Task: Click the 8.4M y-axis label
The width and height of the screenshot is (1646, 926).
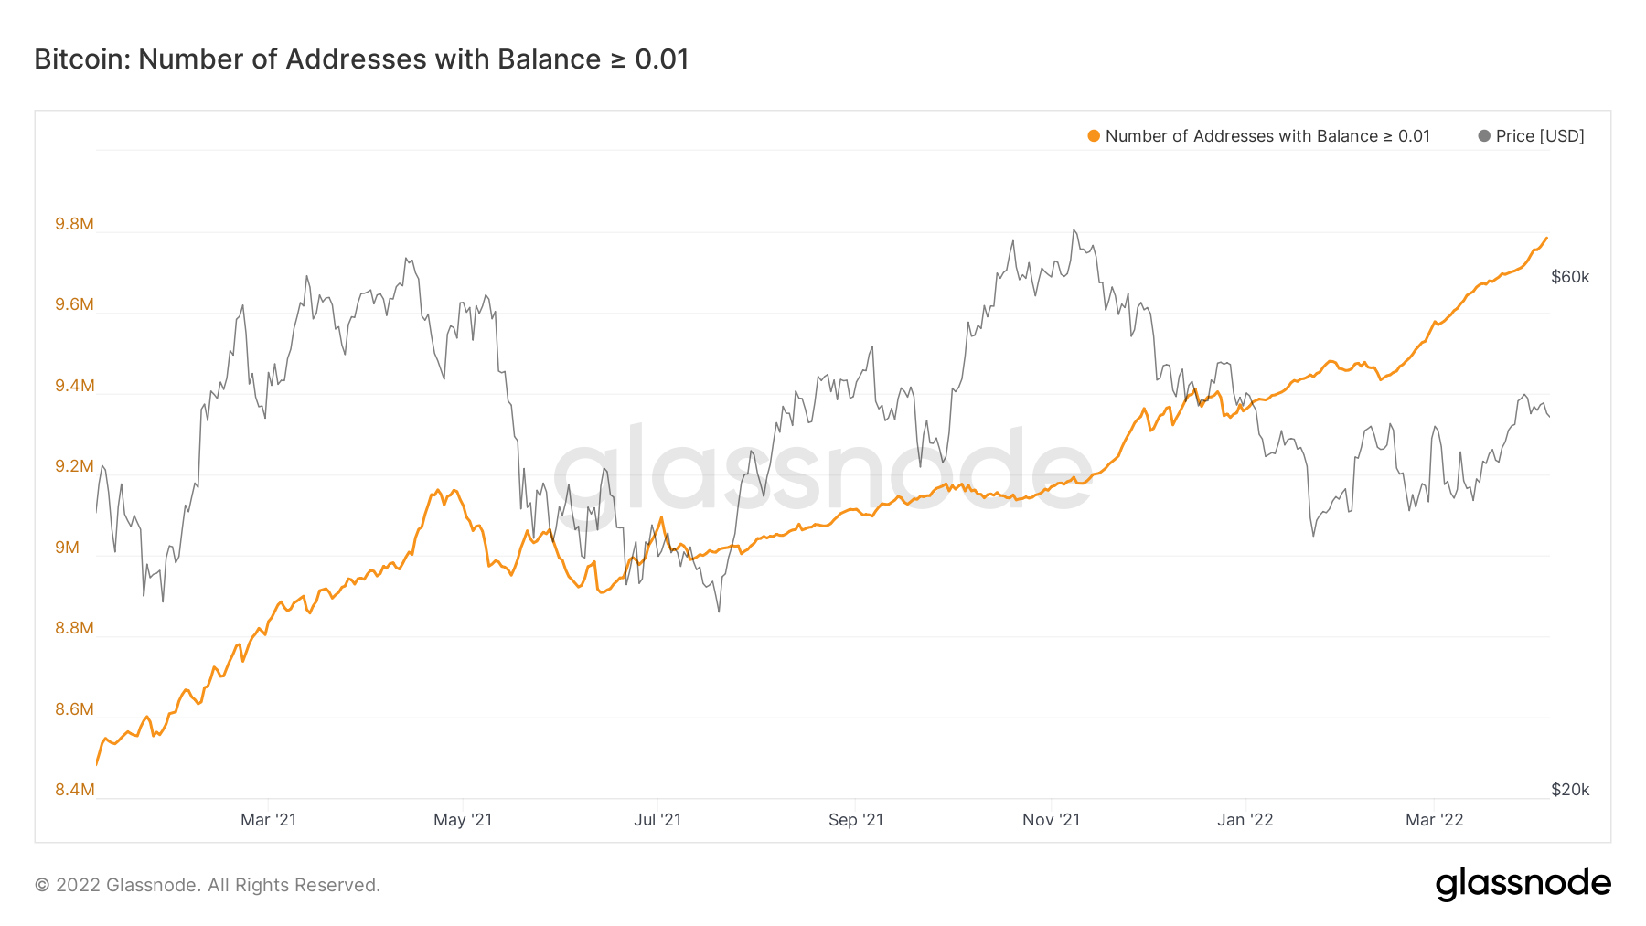Action: [x=74, y=790]
